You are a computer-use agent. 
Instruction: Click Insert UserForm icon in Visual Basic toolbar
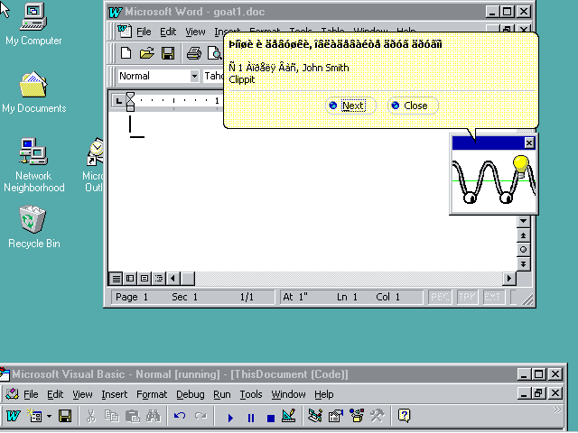(34, 416)
